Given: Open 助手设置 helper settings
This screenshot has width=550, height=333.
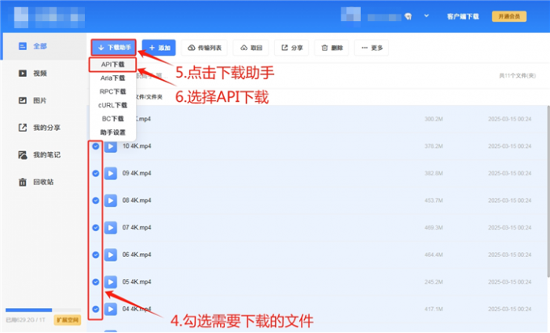Looking at the screenshot, I should tap(112, 133).
